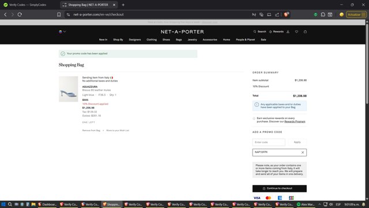Open the Dashboard taskbar window
369x208 pixels.
(47, 204)
